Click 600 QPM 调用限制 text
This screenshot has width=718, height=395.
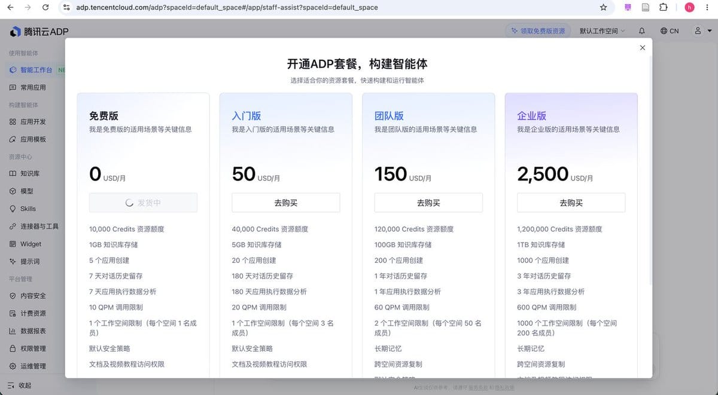pyautogui.click(x=547, y=307)
